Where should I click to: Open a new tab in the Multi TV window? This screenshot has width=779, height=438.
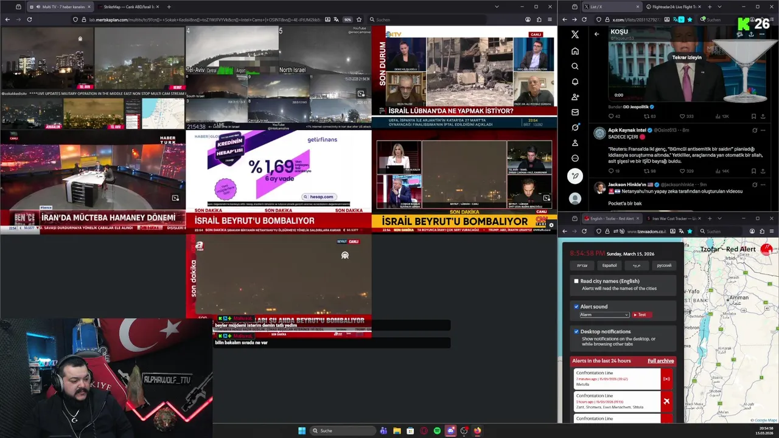[169, 7]
